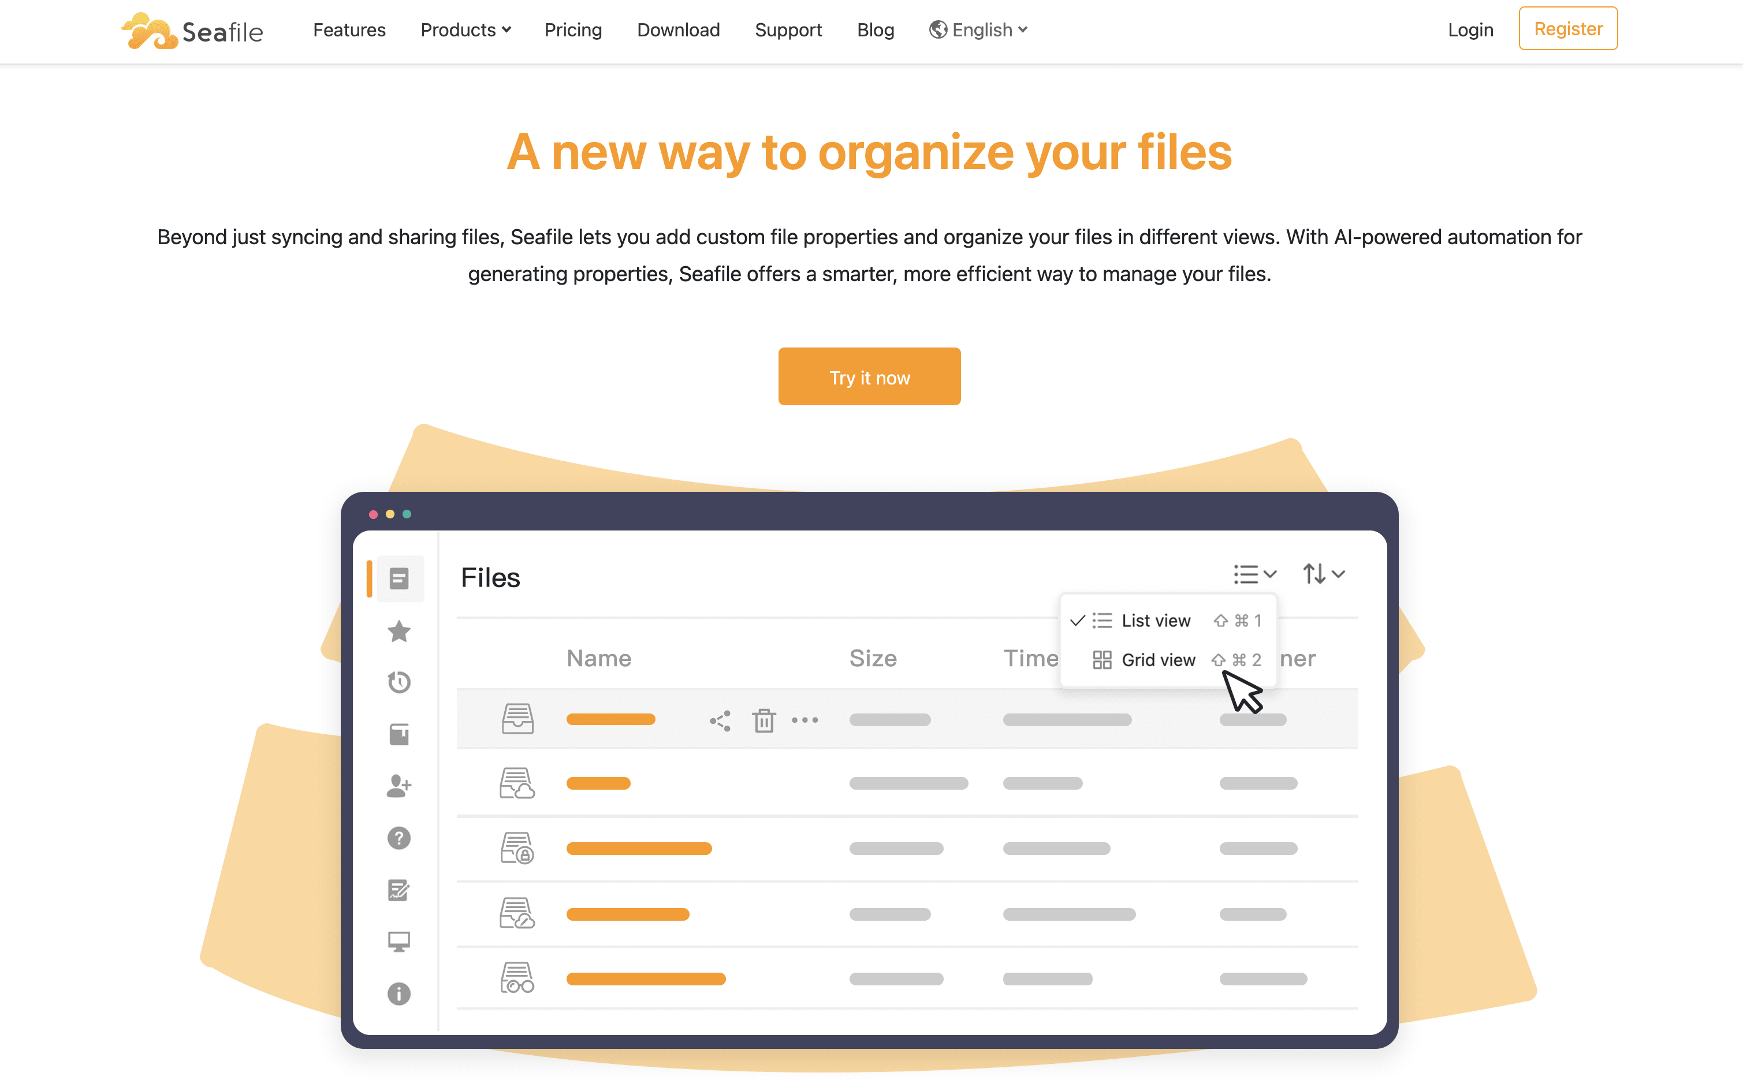Click the Login link
The width and height of the screenshot is (1743, 1091).
(x=1470, y=29)
